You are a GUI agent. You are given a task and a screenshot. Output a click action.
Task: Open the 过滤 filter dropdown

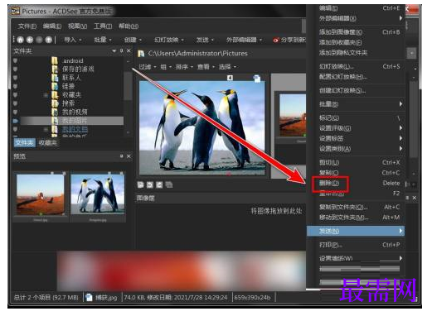coord(148,67)
